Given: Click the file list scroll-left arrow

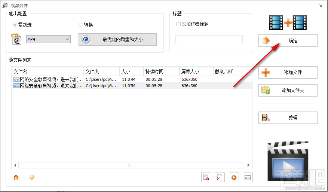Looking at the screenshot, I should coord(15,165).
